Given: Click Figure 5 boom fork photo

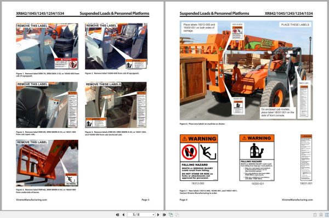Looking at the screenshot, I should point(47,163).
